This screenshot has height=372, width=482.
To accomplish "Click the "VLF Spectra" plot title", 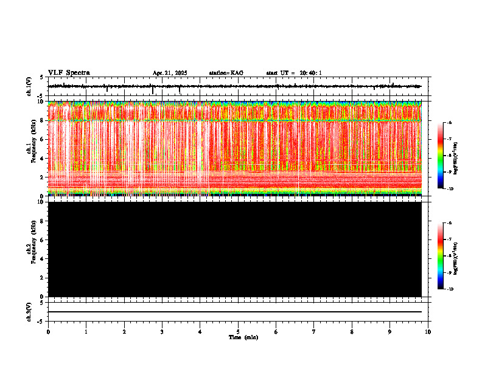I will coord(69,73).
